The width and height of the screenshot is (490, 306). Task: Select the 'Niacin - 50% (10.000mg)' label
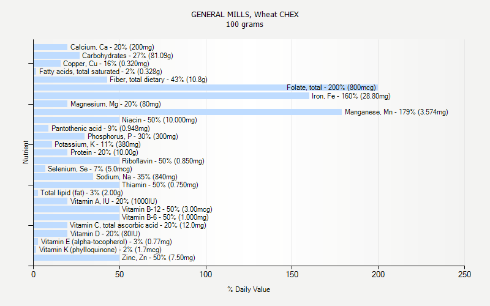(x=159, y=120)
